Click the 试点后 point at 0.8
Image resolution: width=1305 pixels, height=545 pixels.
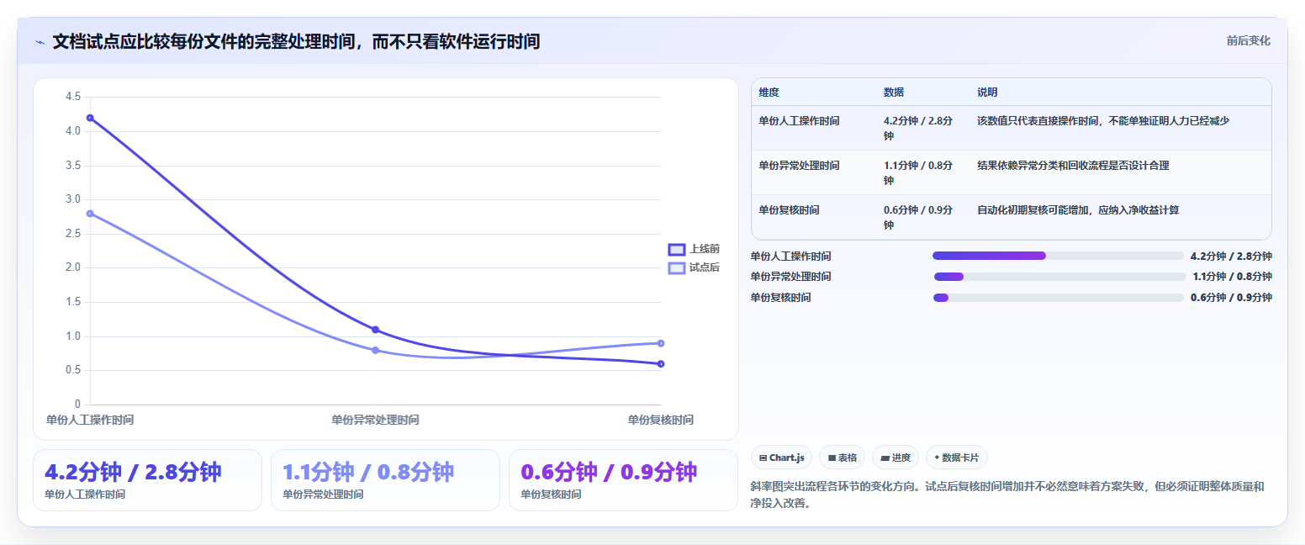click(375, 350)
